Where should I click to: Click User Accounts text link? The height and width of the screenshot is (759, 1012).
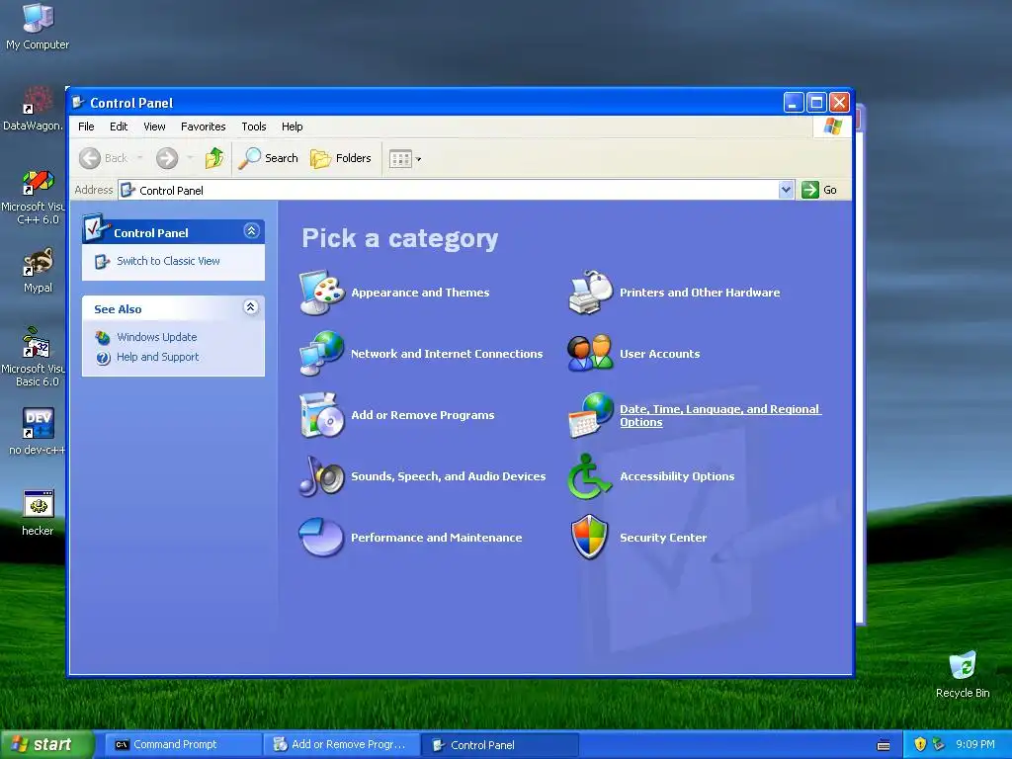click(659, 353)
